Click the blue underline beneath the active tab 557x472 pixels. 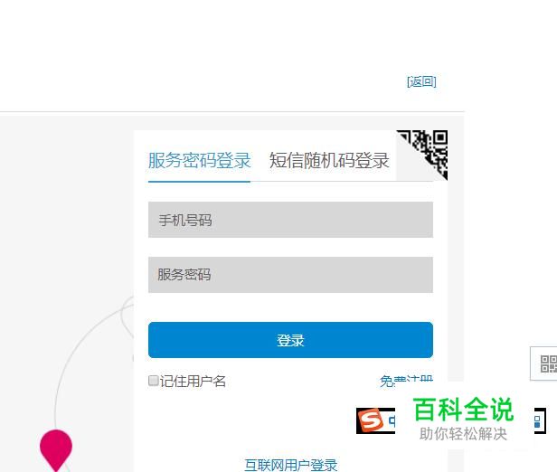[199, 182]
